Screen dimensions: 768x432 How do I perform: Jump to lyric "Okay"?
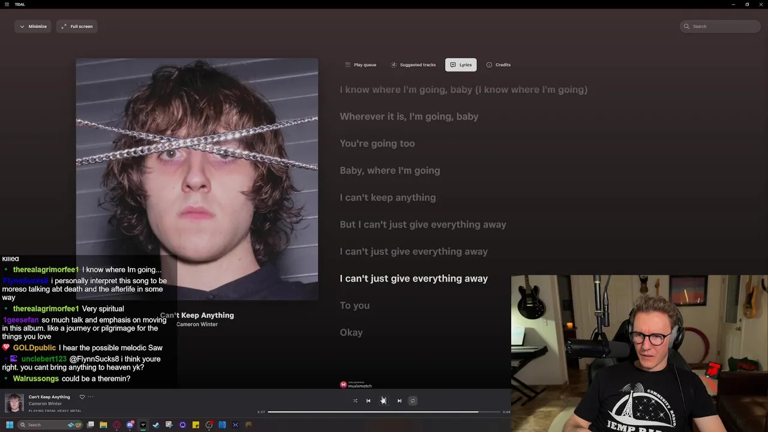click(x=352, y=332)
